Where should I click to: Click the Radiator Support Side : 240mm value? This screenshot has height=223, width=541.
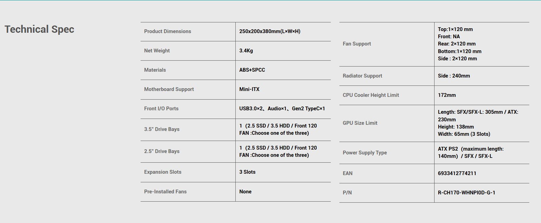[x=454, y=76]
